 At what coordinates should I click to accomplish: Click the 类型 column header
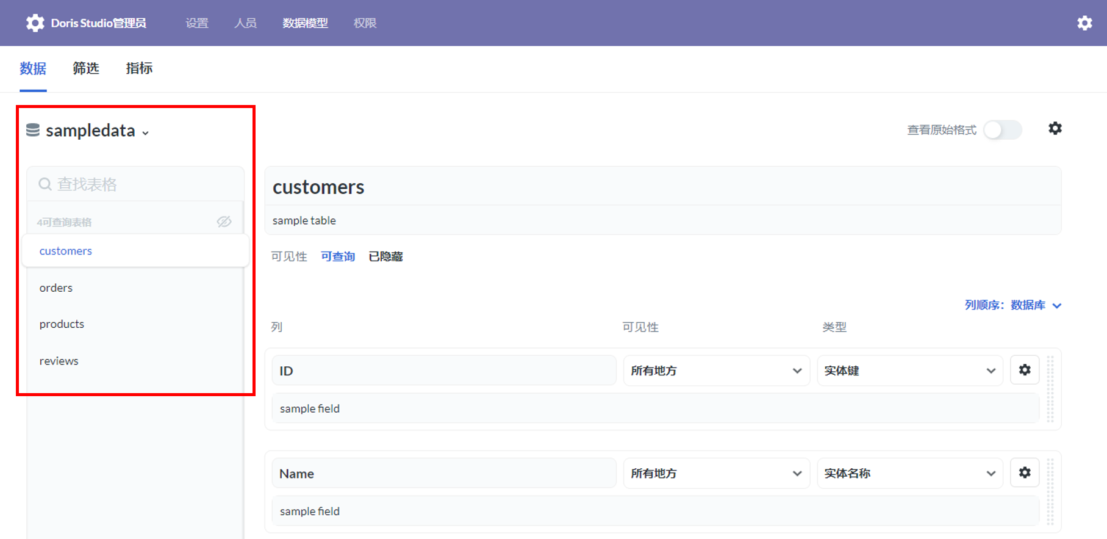coord(834,327)
